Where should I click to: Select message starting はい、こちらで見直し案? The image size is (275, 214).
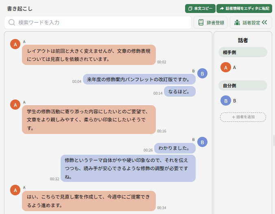(x=89, y=201)
